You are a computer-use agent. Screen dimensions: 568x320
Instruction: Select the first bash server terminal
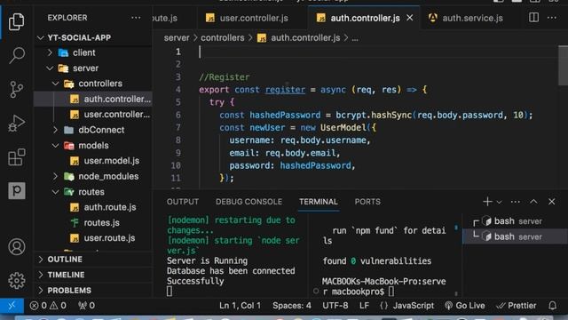(x=515, y=221)
